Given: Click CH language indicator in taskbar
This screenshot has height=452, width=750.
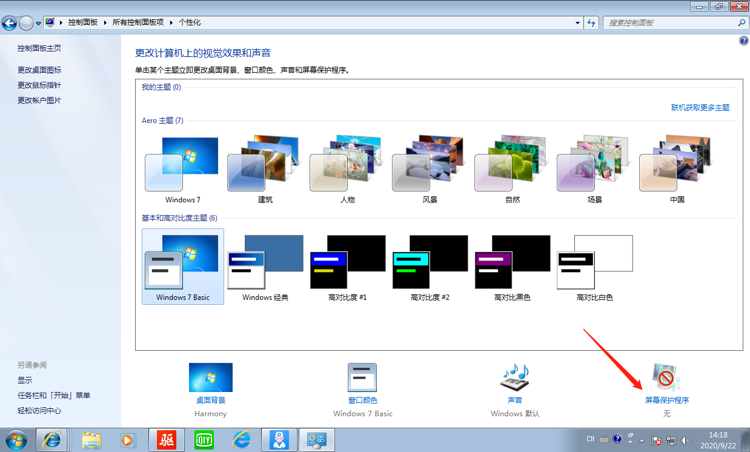Looking at the screenshot, I should (x=591, y=440).
